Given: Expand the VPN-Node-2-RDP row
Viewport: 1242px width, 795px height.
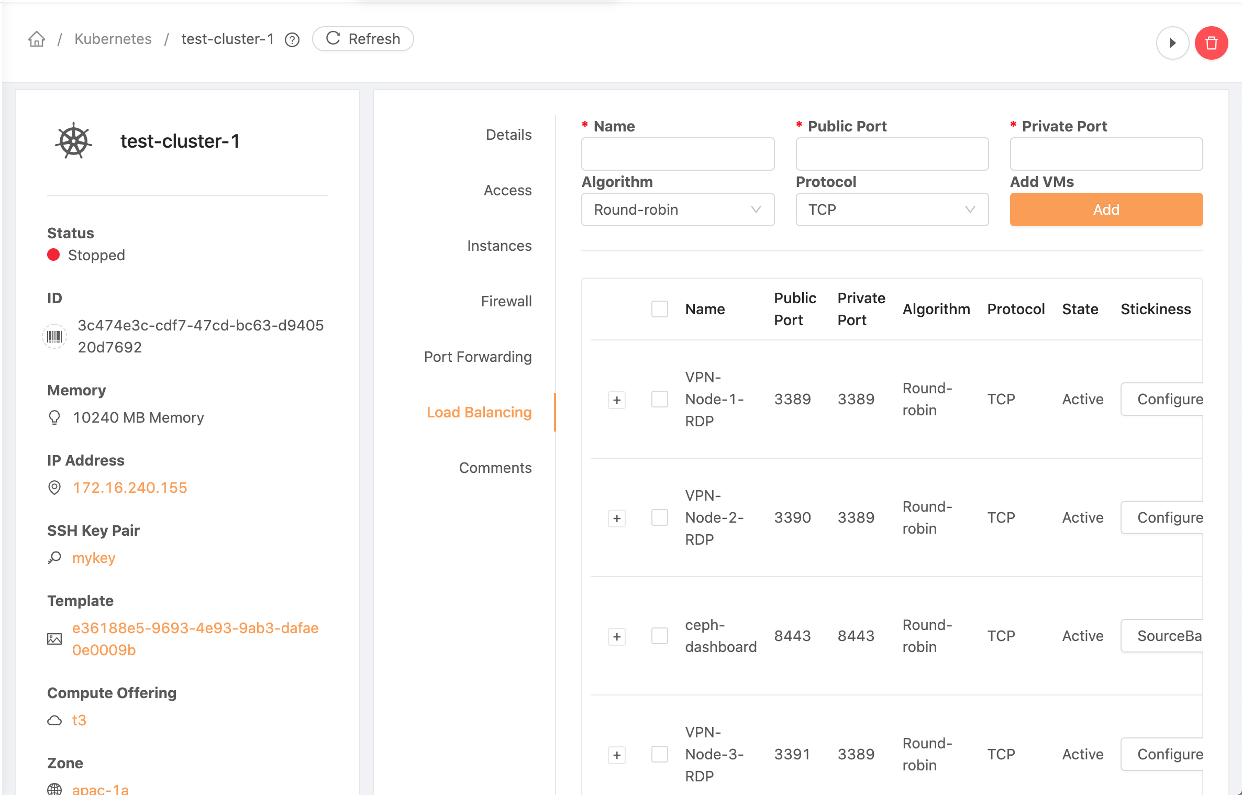Looking at the screenshot, I should (x=617, y=518).
